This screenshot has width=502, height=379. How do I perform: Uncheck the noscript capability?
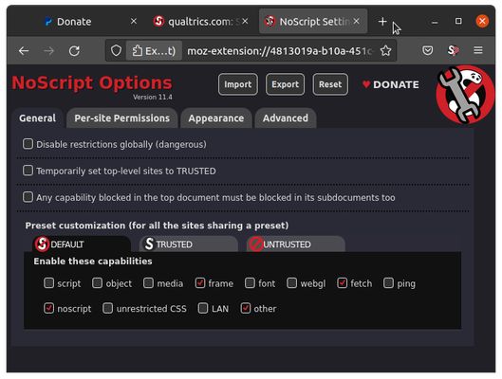(x=48, y=308)
